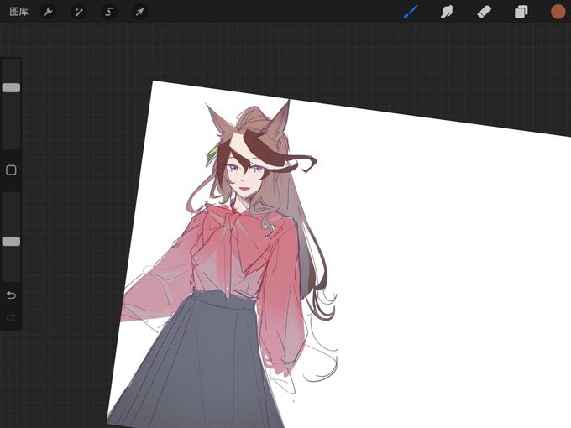Open the Adjustments magic wand menu
The image size is (571, 428).
pos(79,12)
